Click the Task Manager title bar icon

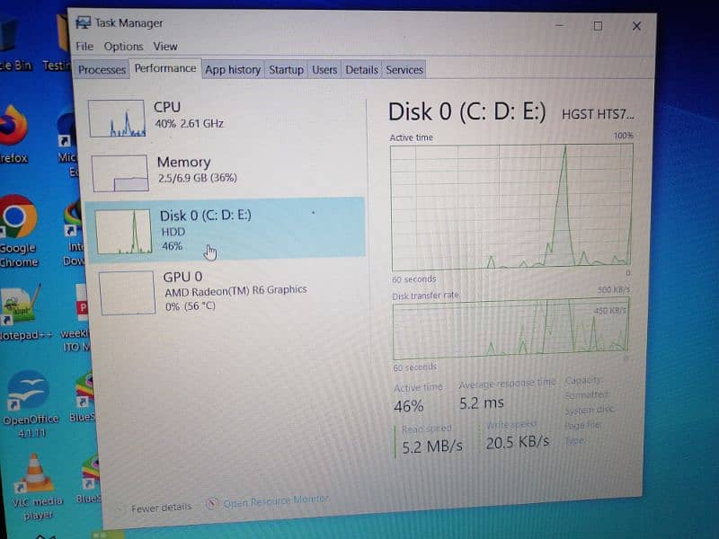[x=83, y=23]
